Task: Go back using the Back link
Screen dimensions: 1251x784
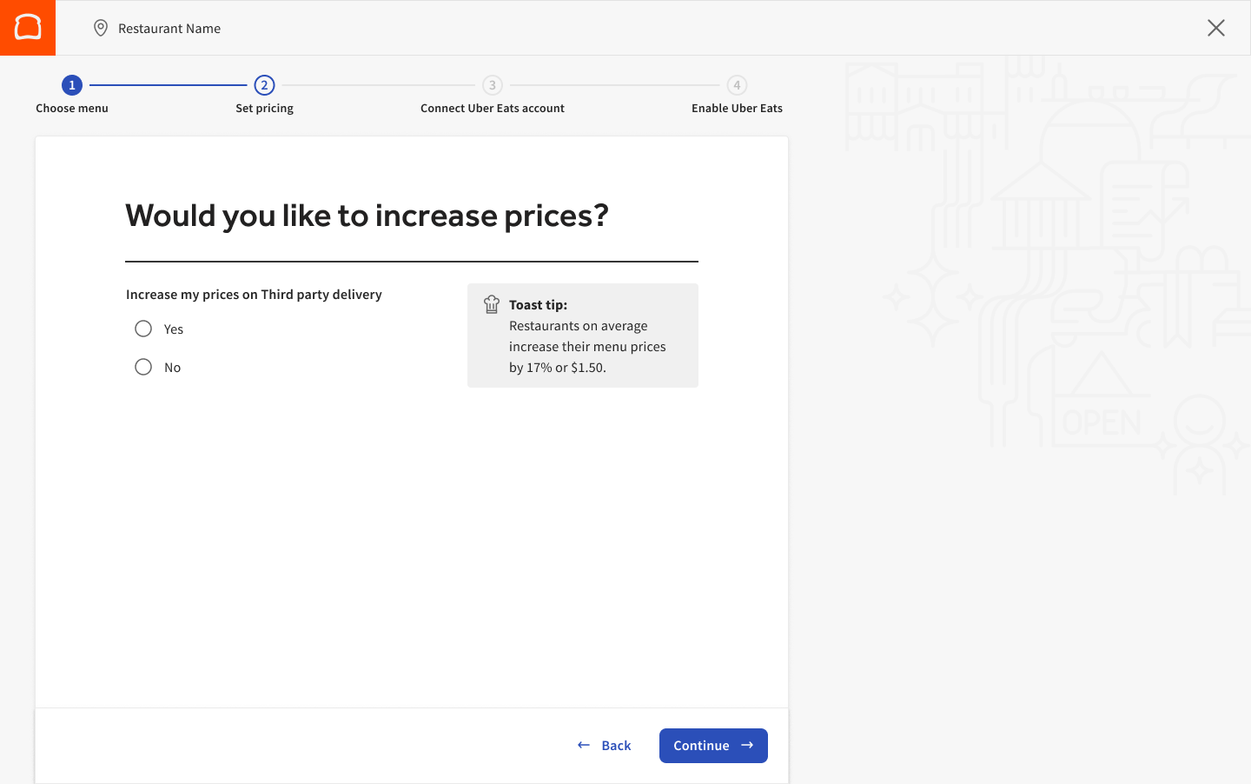Action: (x=605, y=746)
